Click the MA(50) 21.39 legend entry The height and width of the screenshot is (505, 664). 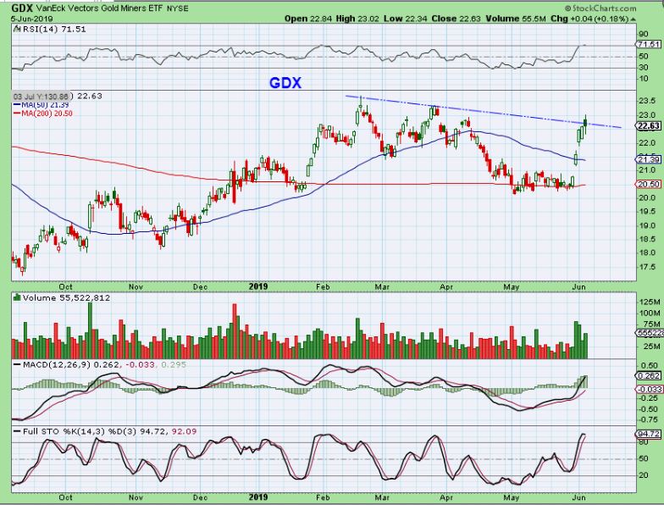coord(41,105)
